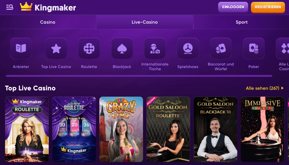
Task: Open Baccarat und Würfel dice icon
Action: [221, 48]
